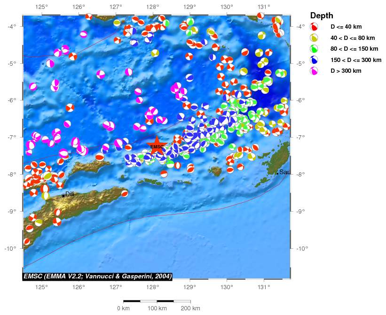
Task: Click the -10° latitude label on right axis
Action: pos(301,248)
